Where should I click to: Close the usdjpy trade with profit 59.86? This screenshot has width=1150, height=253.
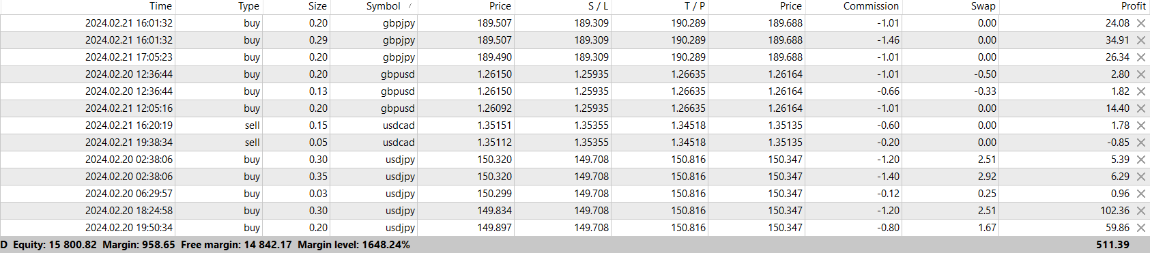pyautogui.click(x=1140, y=228)
